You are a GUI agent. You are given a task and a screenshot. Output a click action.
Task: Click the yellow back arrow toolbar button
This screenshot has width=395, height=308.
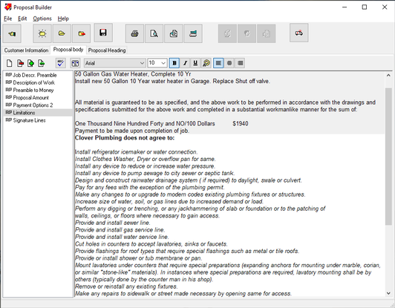click(12, 33)
